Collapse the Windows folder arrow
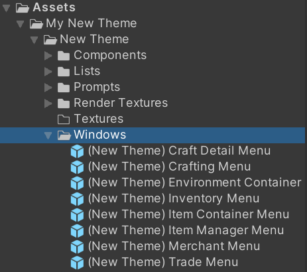The image size is (307, 272). (48, 135)
